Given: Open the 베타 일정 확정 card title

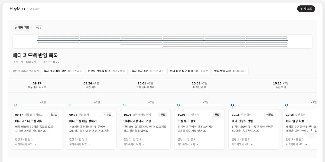Looking at the screenshot, I should 295,121.
